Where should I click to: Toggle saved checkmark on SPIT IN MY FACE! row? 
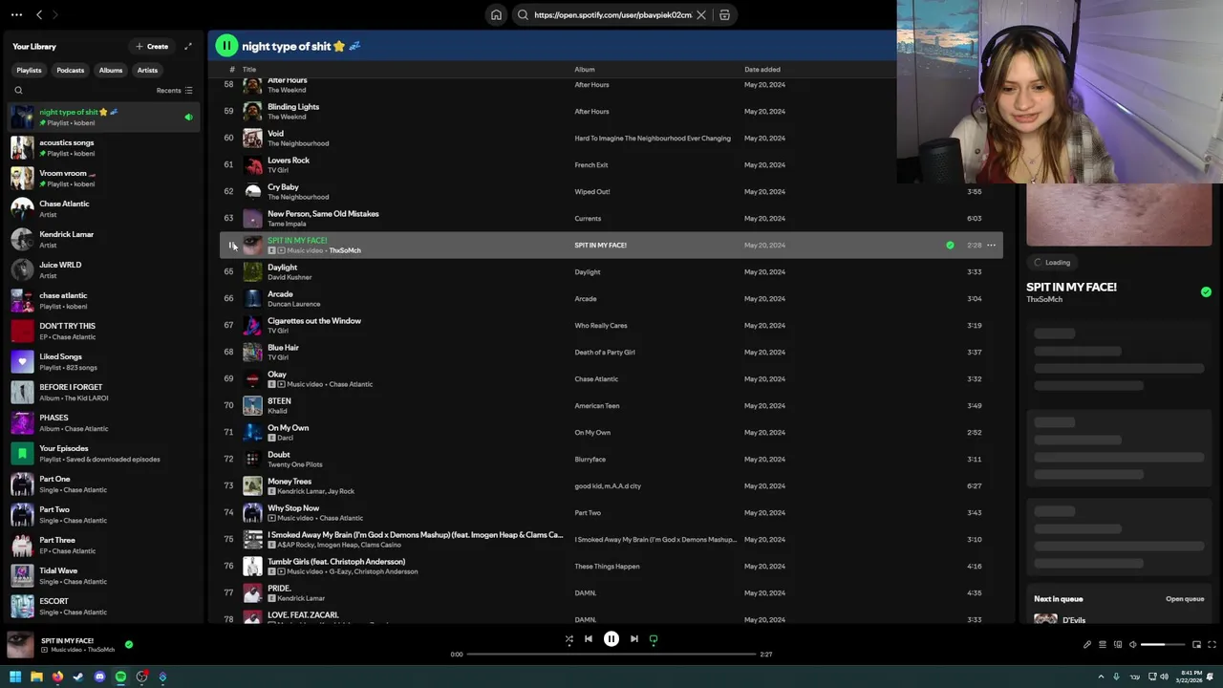[x=950, y=246]
